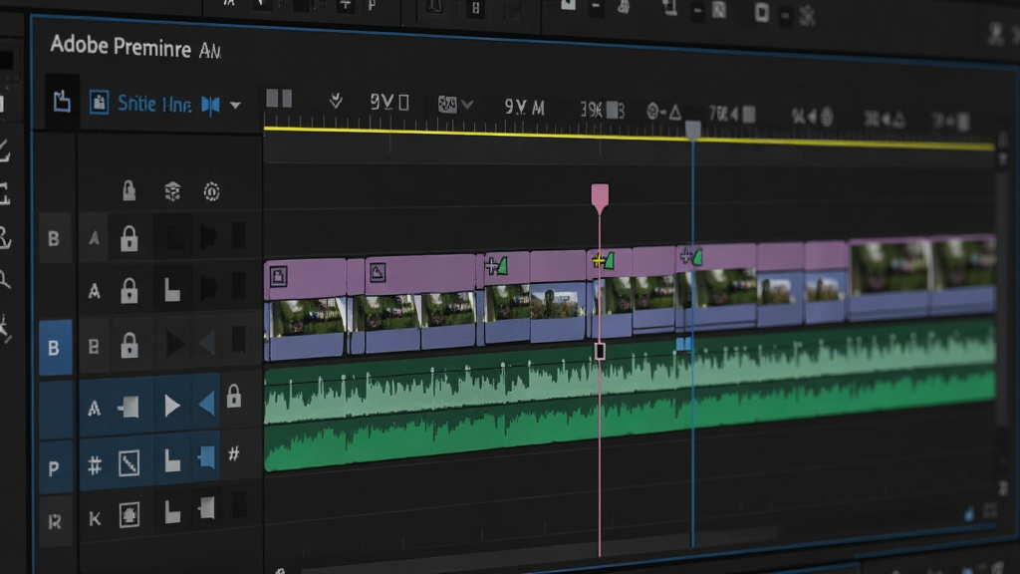
Task: Toggle the lock on the blue B patch track
Action: [128, 345]
